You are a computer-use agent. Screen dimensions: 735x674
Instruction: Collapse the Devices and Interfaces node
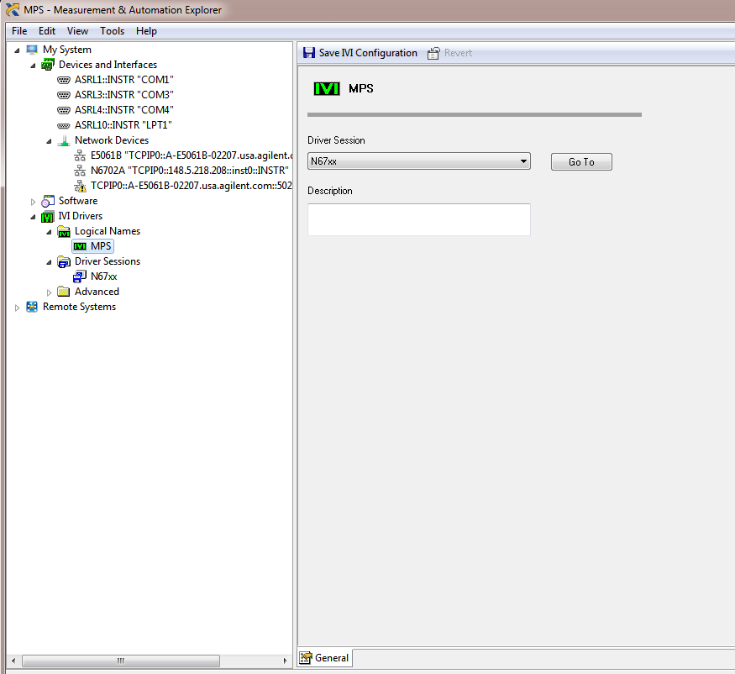tap(33, 66)
